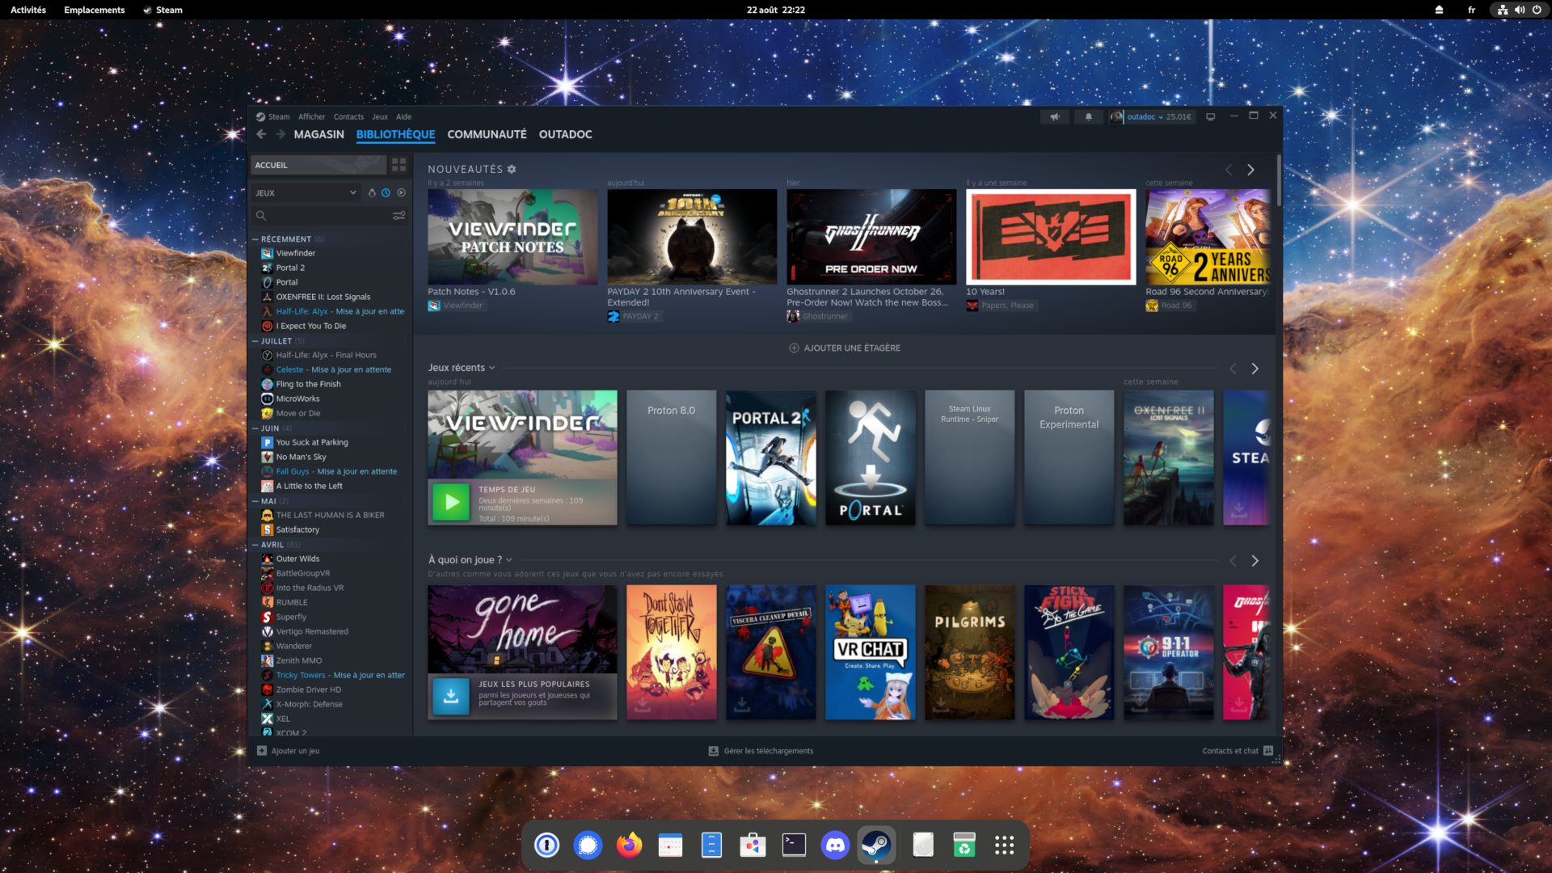Click Ajouter une étagère button
Viewport: 1552px width, 873px height.
pyautogui.click(x=844, y=348)
